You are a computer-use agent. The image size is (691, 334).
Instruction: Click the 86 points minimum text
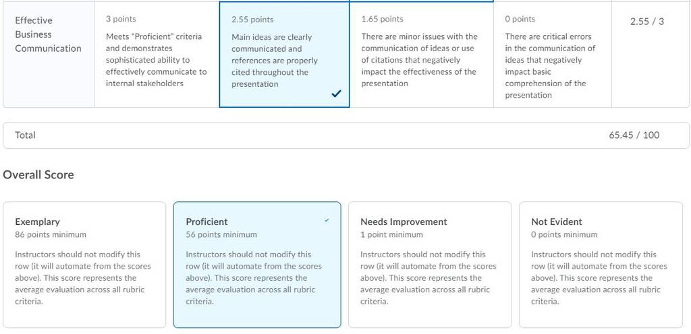pyautogui.click(x=51, y=234)
